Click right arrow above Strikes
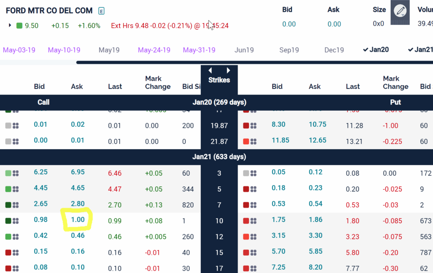The height and width of the screenshot is (273, 433). 228,71
